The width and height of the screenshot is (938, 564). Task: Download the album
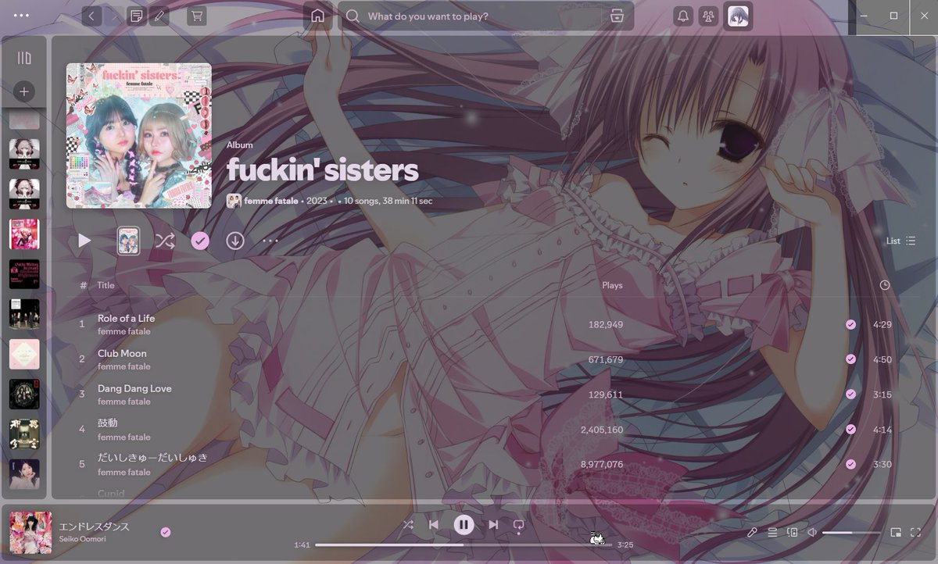click(235, 241)
